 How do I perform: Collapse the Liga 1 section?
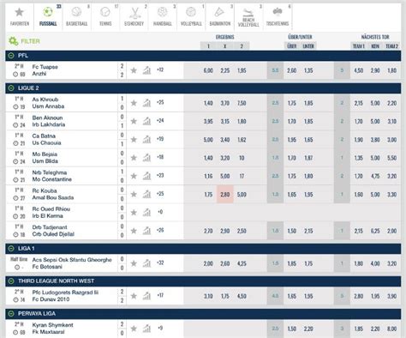coord(11,249)
